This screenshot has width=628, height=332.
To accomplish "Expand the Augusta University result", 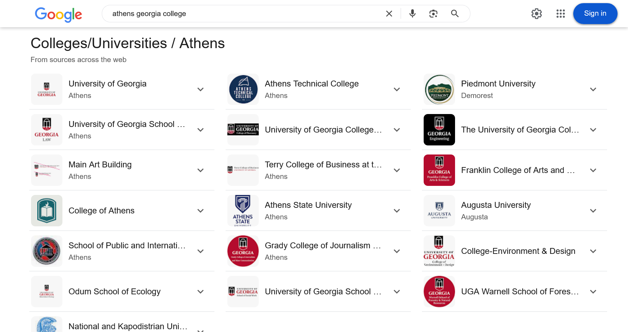I will click(593, 211).
